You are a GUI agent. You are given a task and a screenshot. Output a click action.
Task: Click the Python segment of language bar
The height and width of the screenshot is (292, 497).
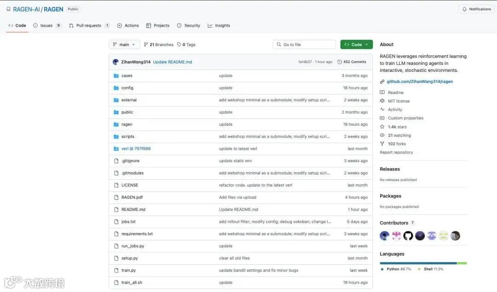point(418,263)
